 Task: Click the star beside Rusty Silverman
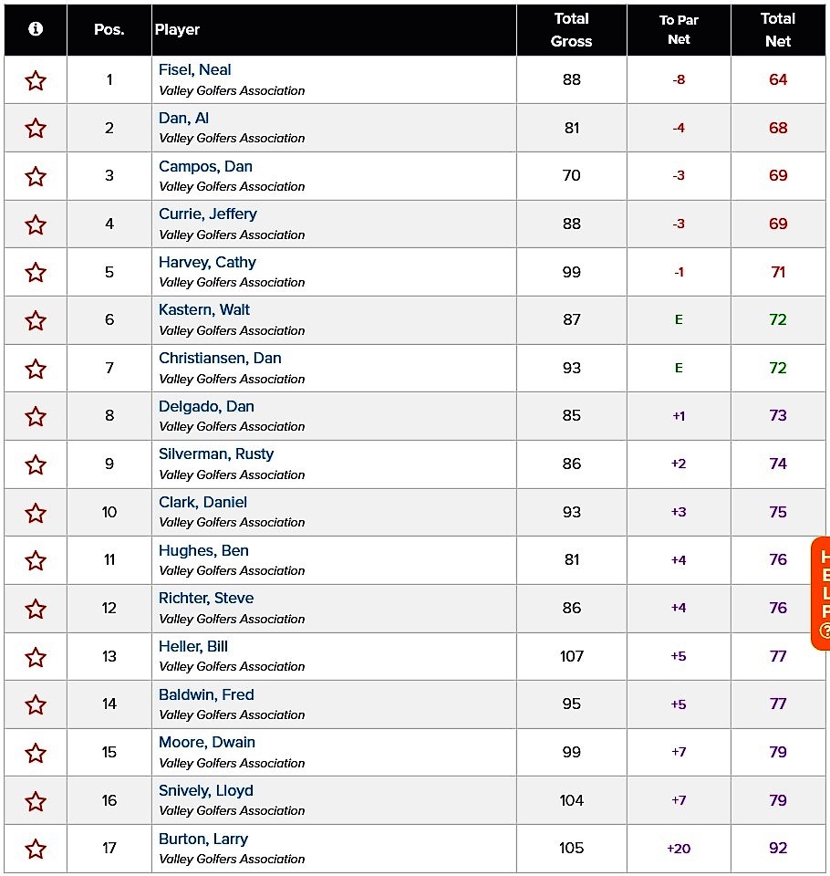pos(36,464)
